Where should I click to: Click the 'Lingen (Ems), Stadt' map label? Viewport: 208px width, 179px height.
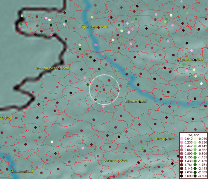[93, 27]
